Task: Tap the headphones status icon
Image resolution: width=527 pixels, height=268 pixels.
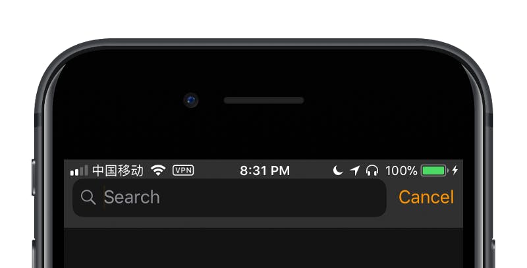Action: (372, 171)
